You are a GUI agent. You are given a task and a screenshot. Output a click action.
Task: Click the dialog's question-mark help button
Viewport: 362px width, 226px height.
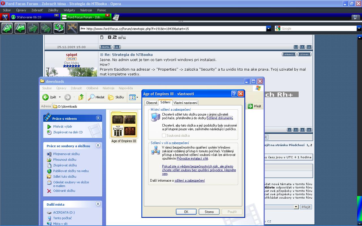(234, 94)
